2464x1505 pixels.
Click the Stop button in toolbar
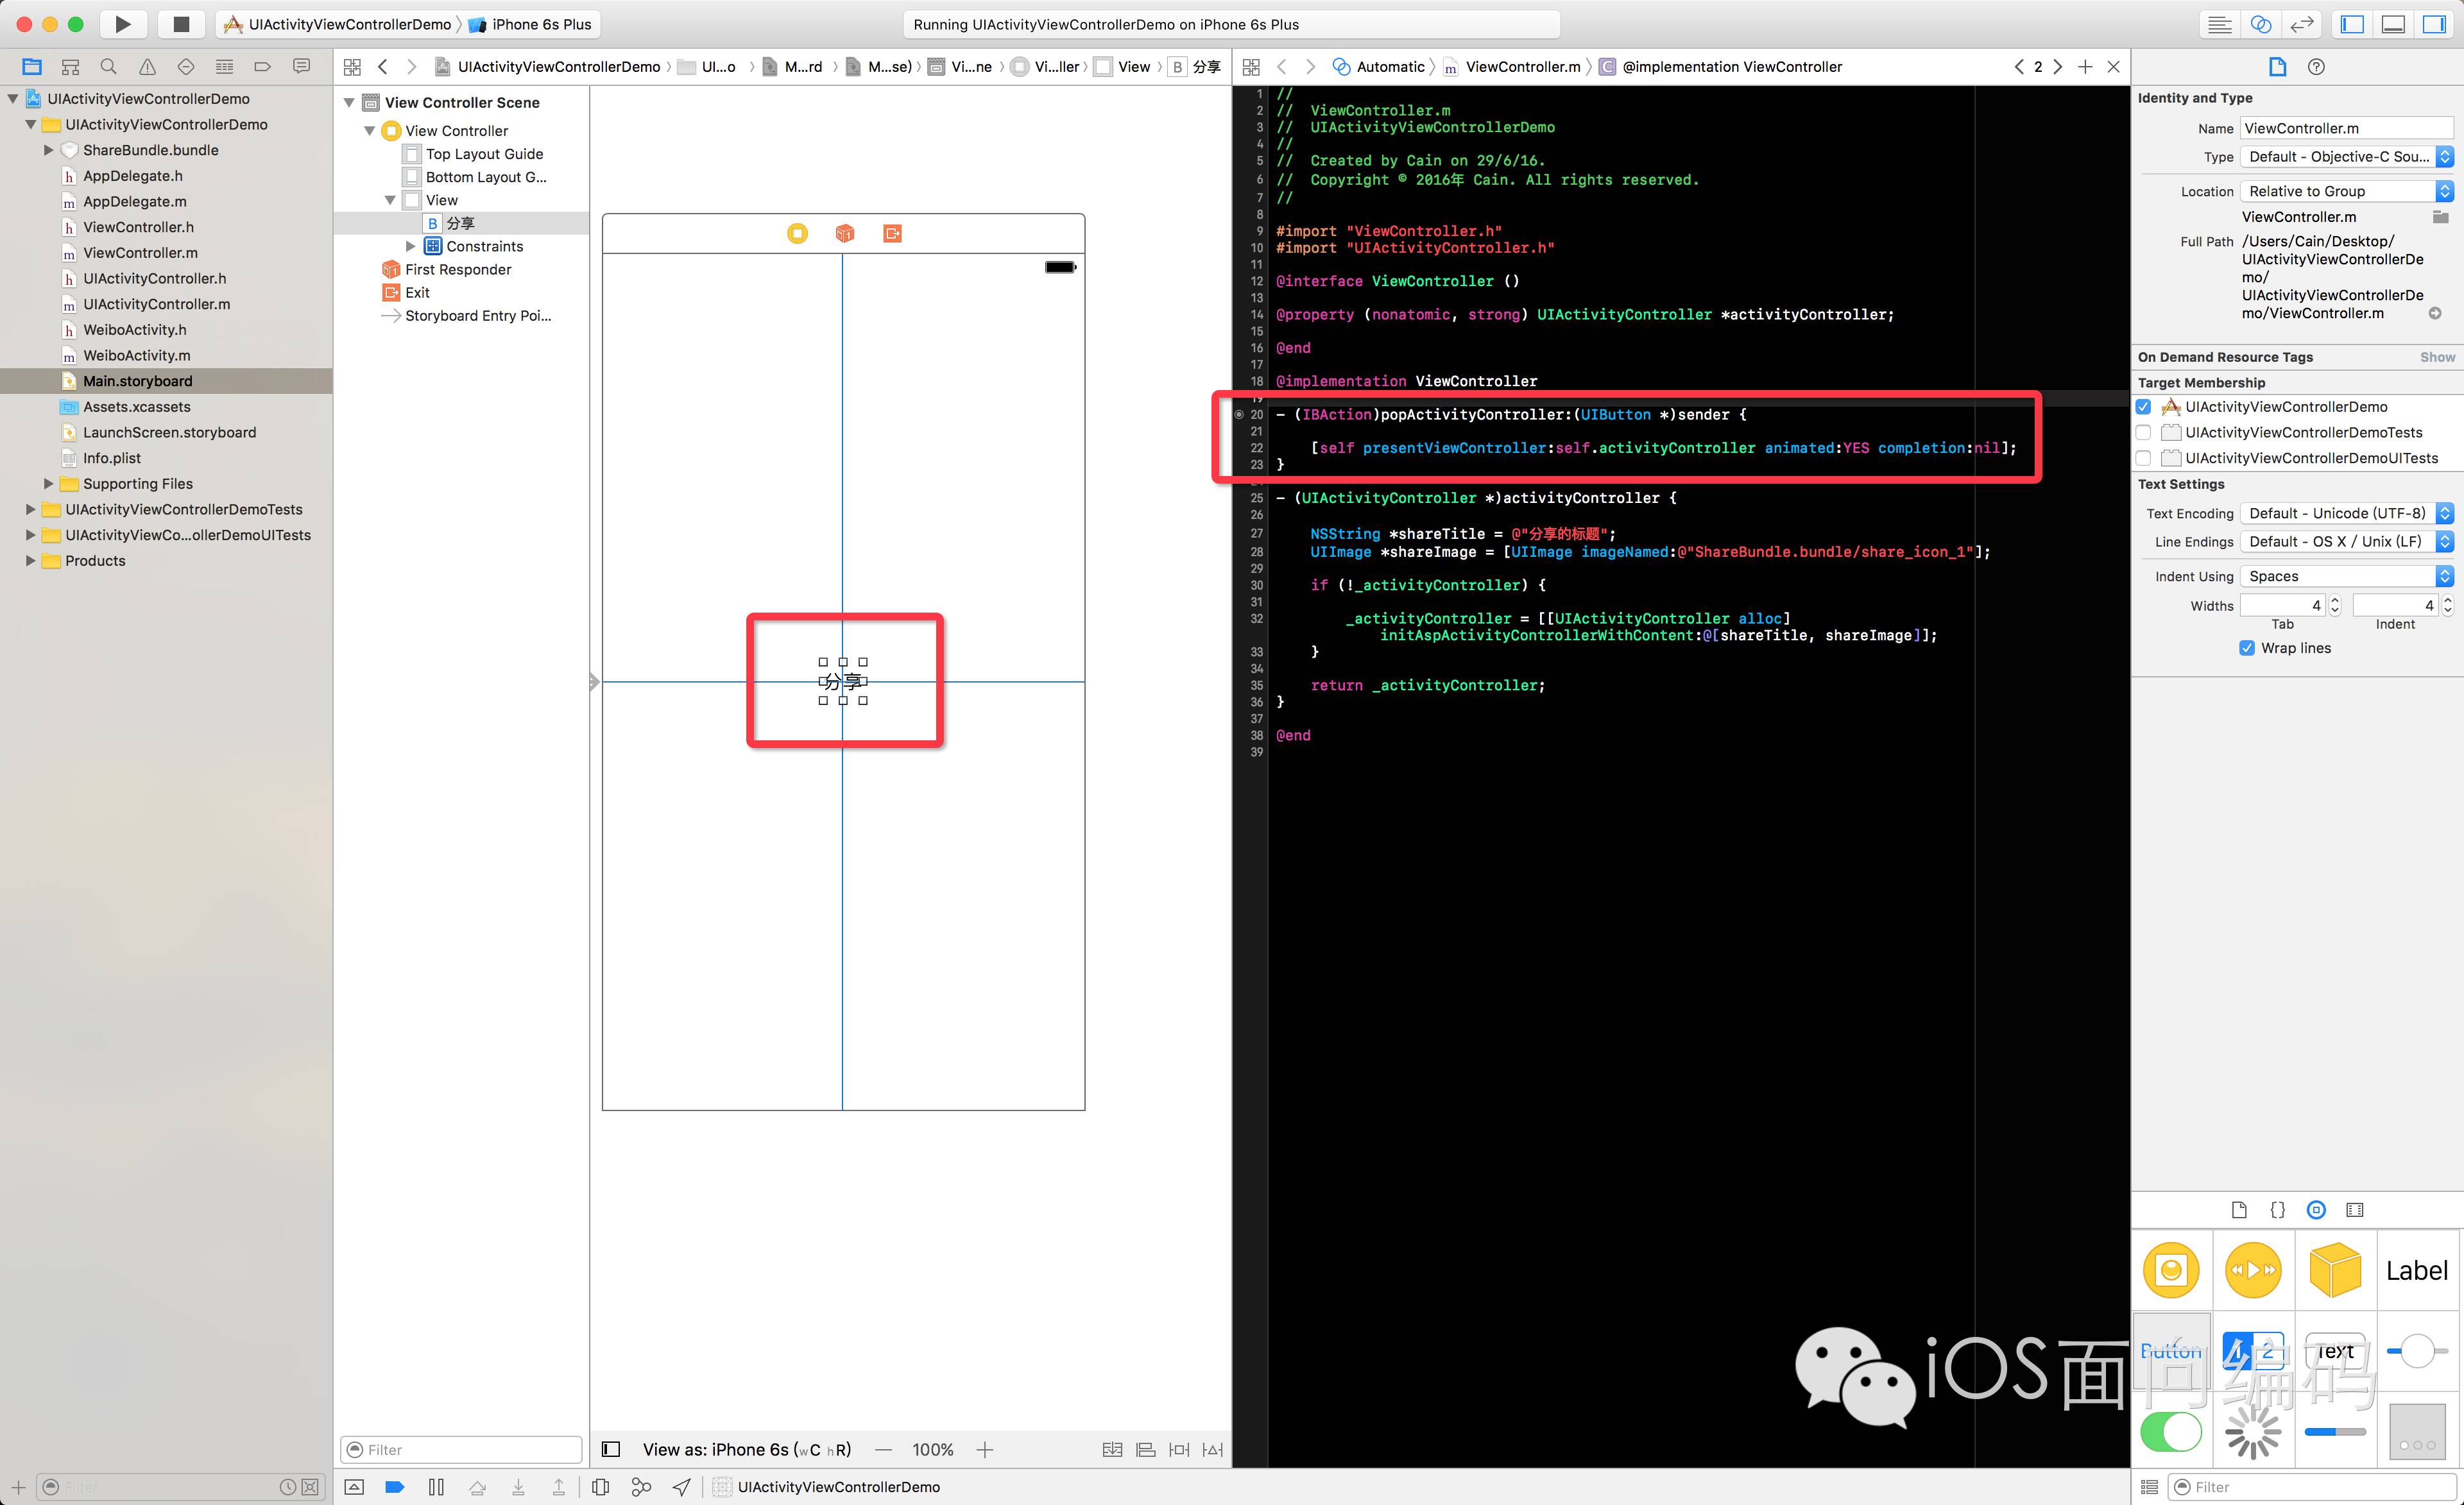(181, 24)
